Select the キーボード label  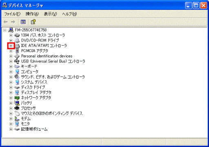[29, 66]
